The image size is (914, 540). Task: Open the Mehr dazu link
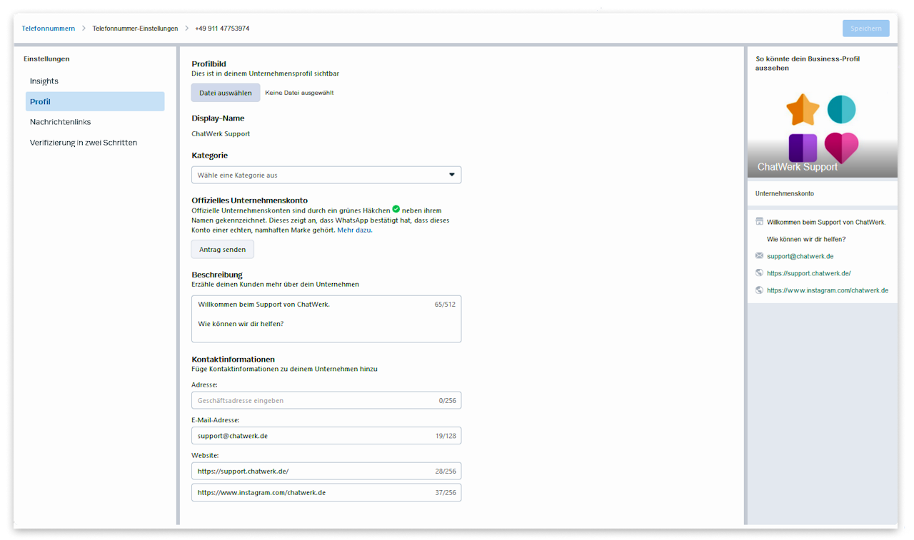tap(354, 230)
